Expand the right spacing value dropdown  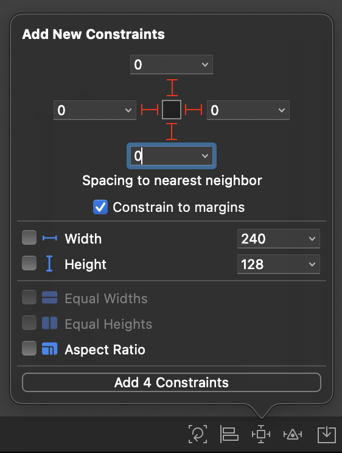[282, 110]
